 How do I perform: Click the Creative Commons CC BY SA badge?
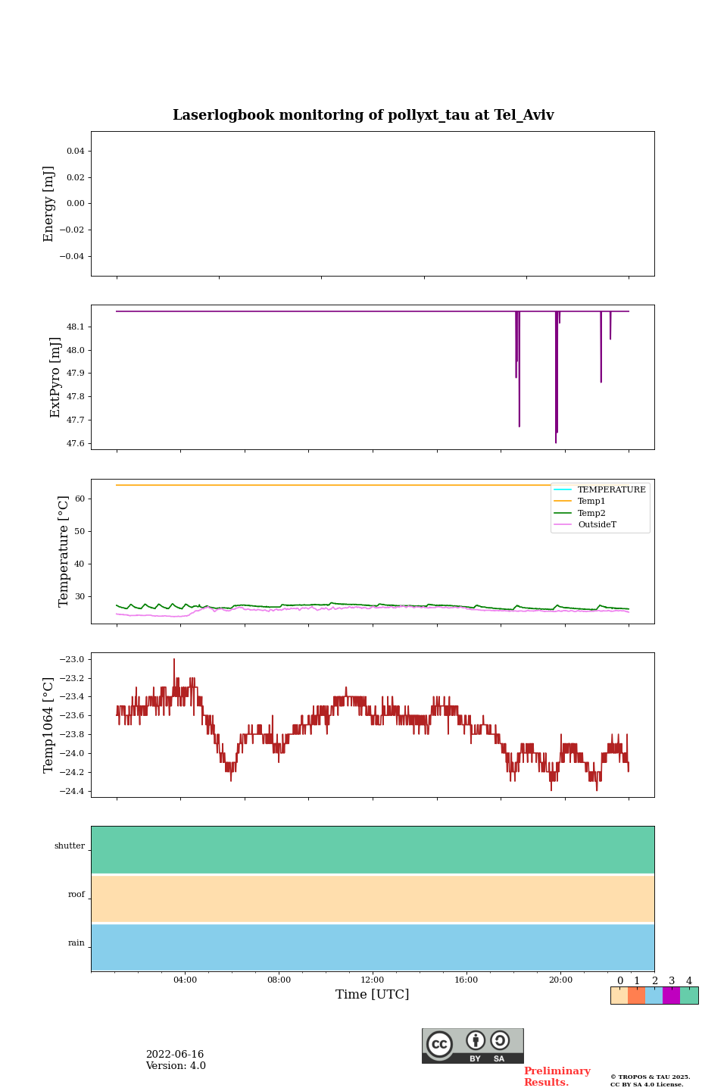(473, 1046)
